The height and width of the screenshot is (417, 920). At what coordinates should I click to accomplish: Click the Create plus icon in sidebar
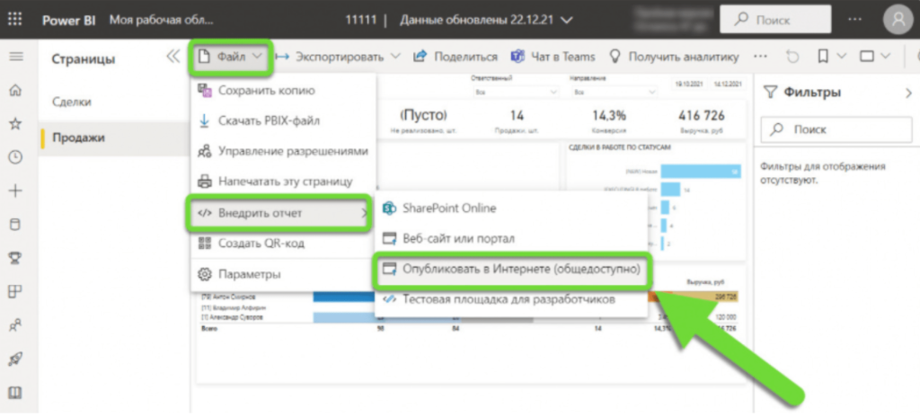point(15,191)
